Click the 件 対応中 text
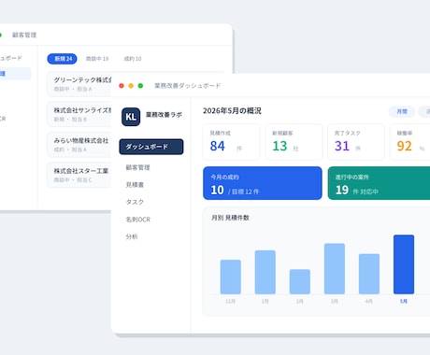This screenshot has height=355, width=430. (x=365, y=192)
